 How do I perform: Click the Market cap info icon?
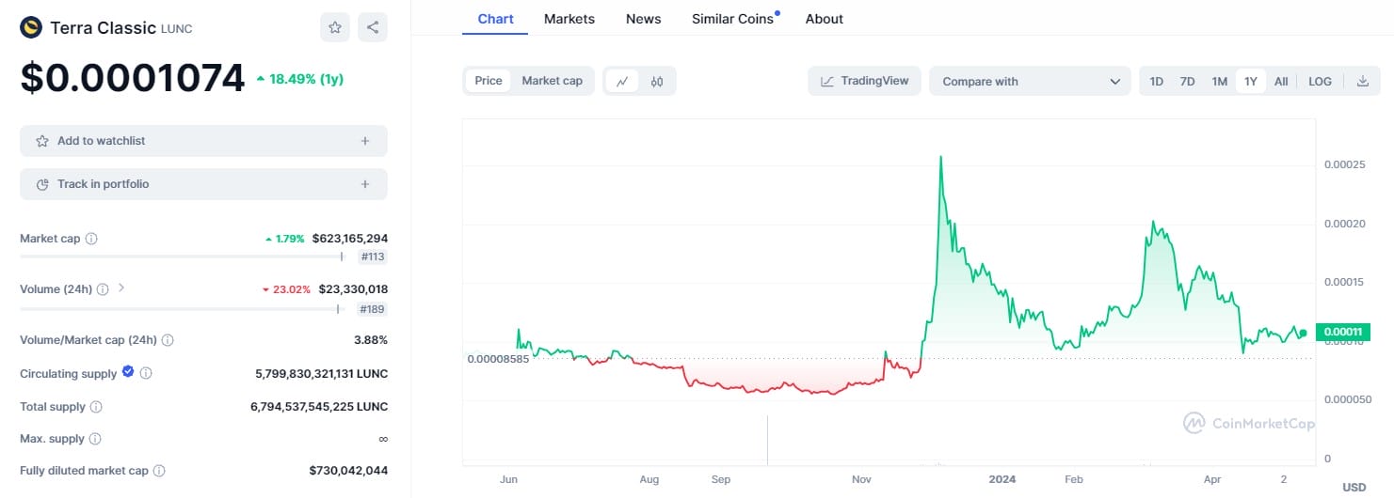point(91,239)
